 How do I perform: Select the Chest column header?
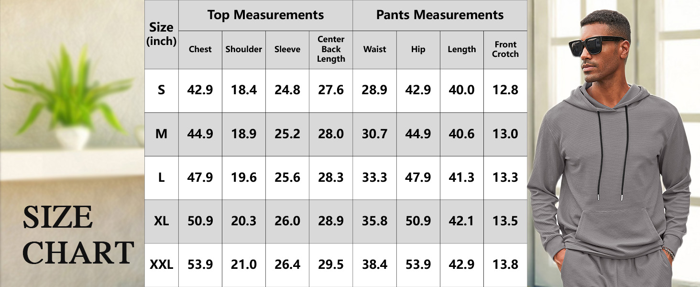200,49
